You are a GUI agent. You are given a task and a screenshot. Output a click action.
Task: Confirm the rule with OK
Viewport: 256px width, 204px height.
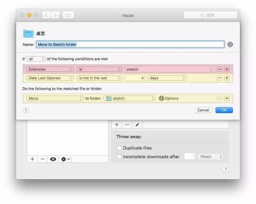tap(224, 110)
